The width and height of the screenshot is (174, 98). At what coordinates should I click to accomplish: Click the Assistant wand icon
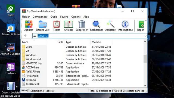pos(110,24)
